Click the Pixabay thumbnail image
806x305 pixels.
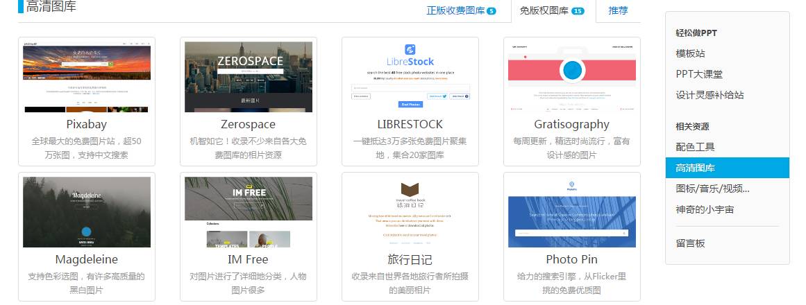pyautogui.click(x=87, y=77)
